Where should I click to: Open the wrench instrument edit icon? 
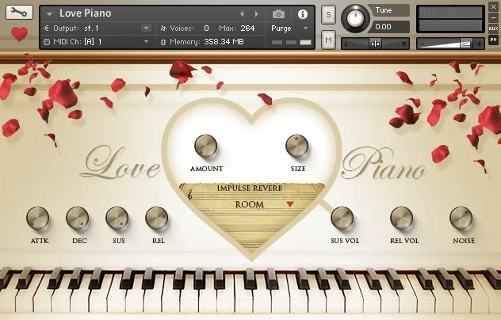click(x=18, y=13)
